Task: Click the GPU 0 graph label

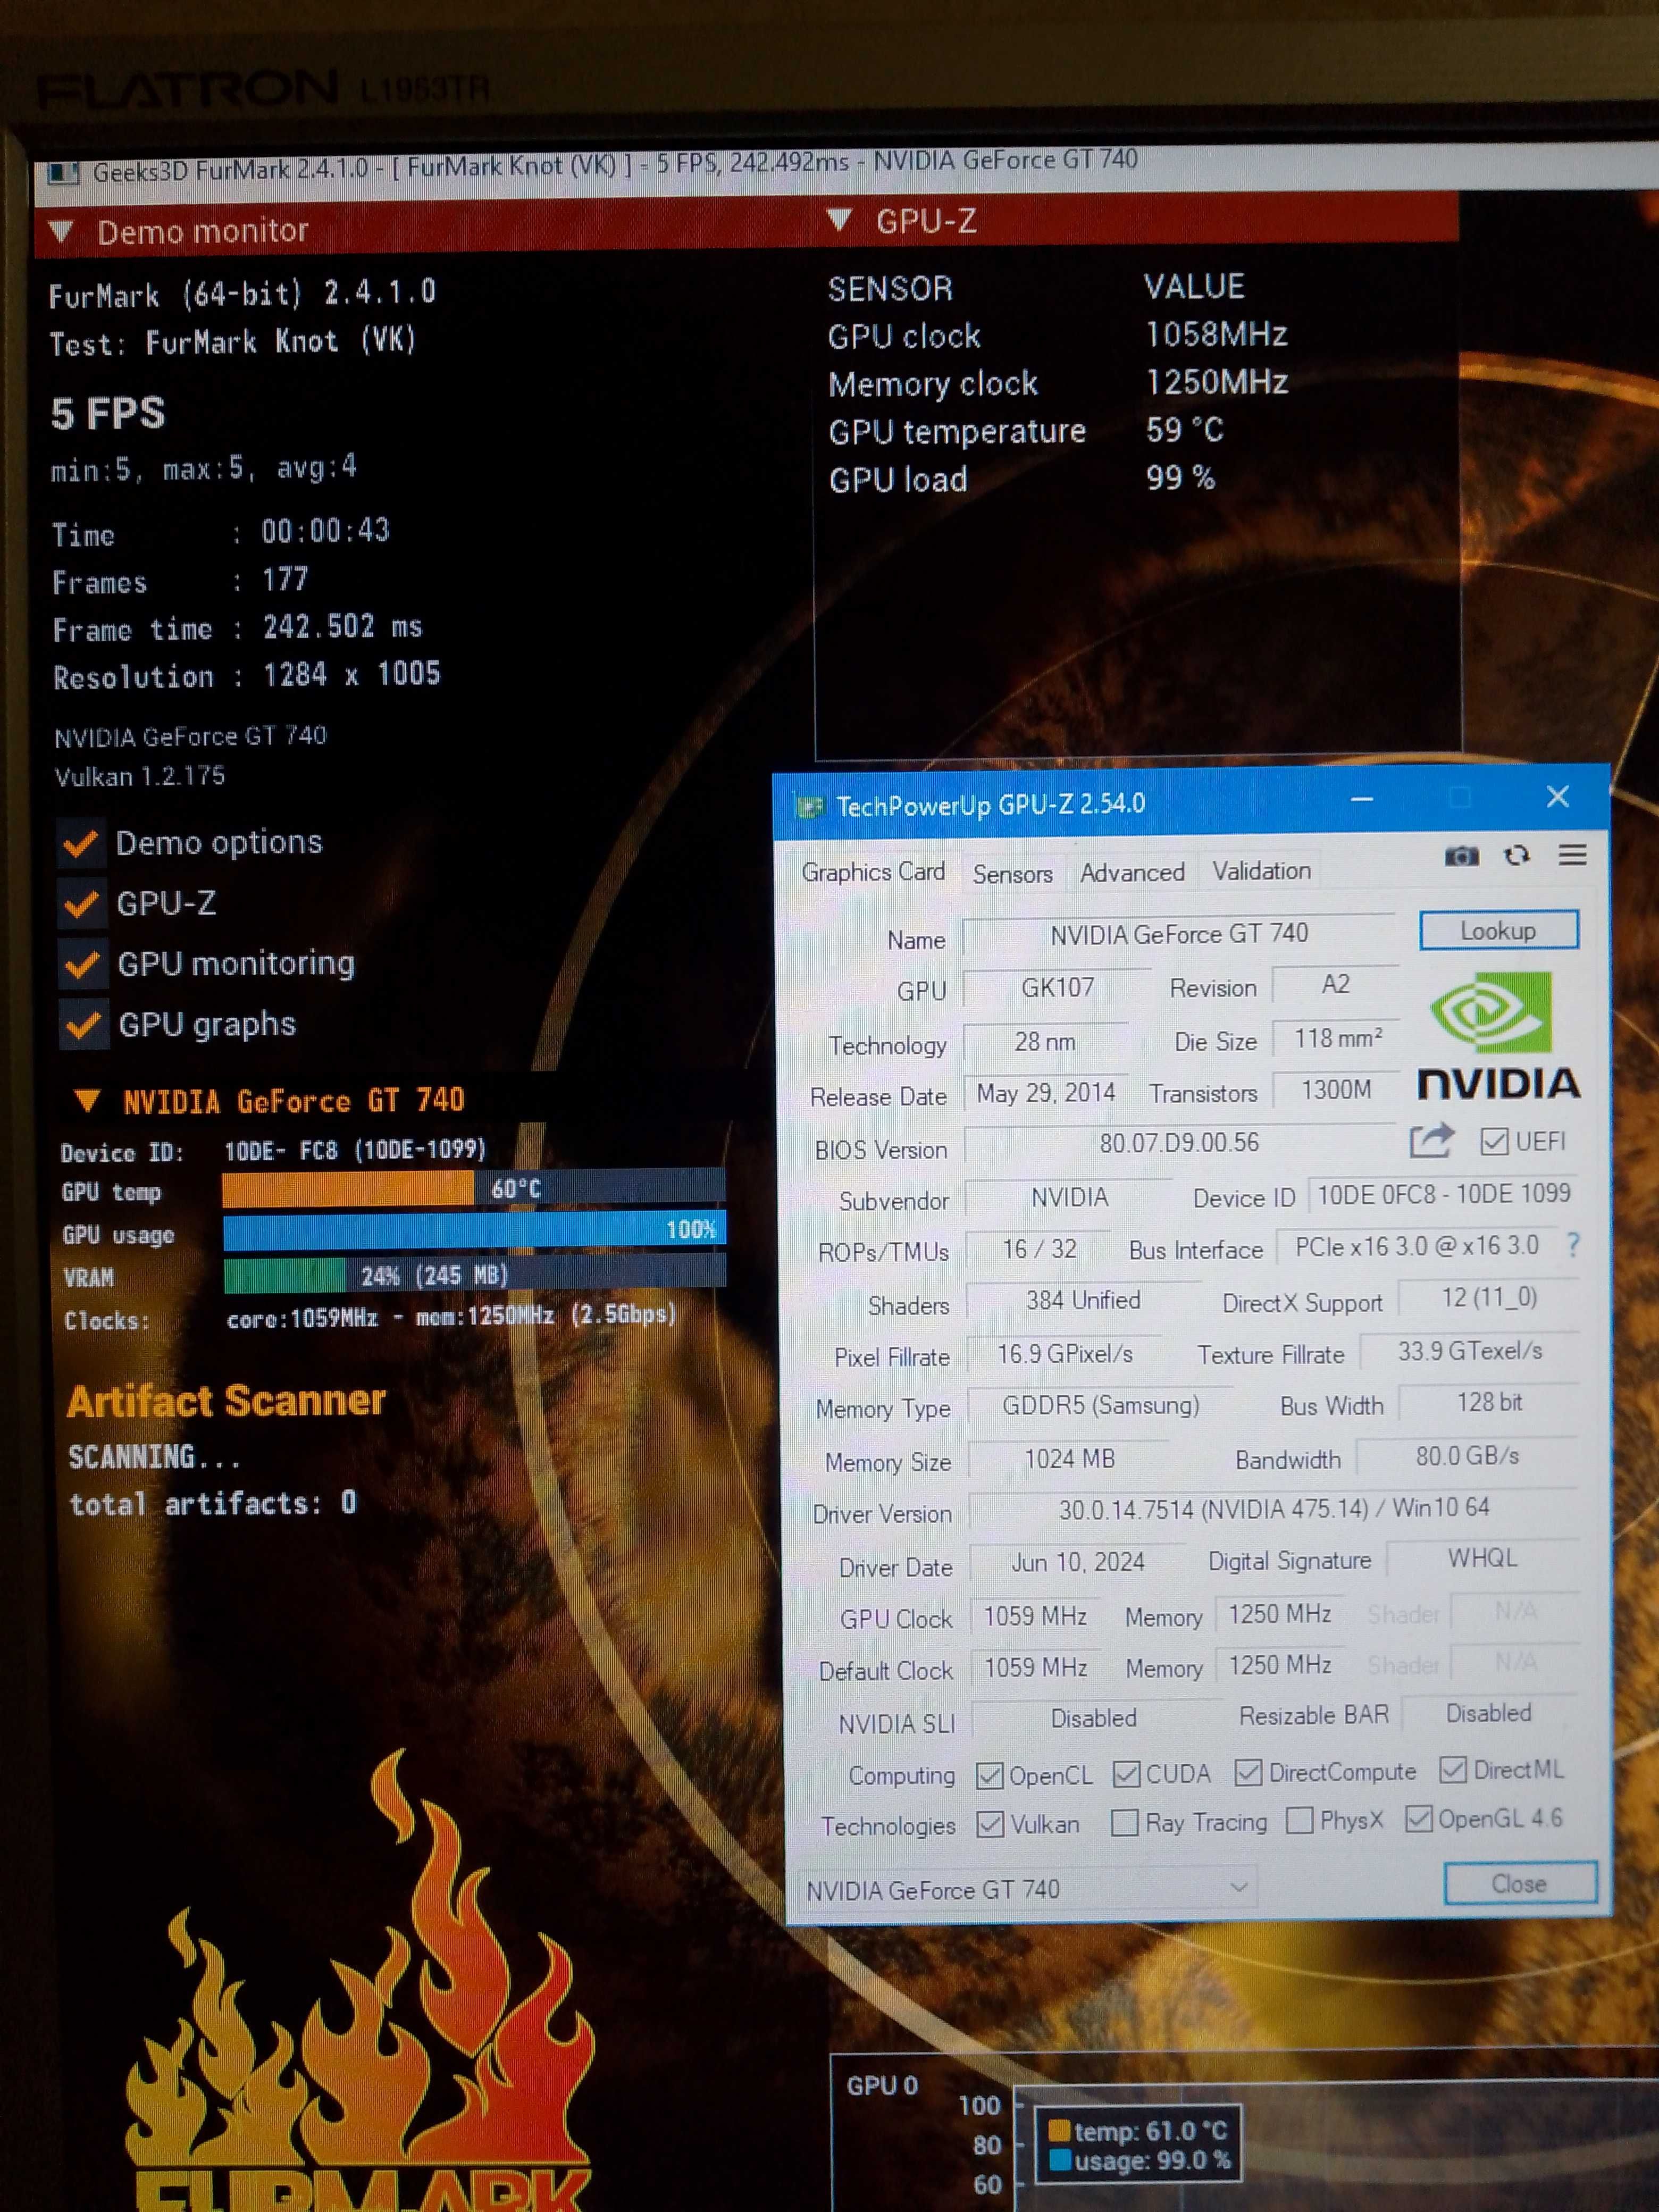Action: (882, 2085)
